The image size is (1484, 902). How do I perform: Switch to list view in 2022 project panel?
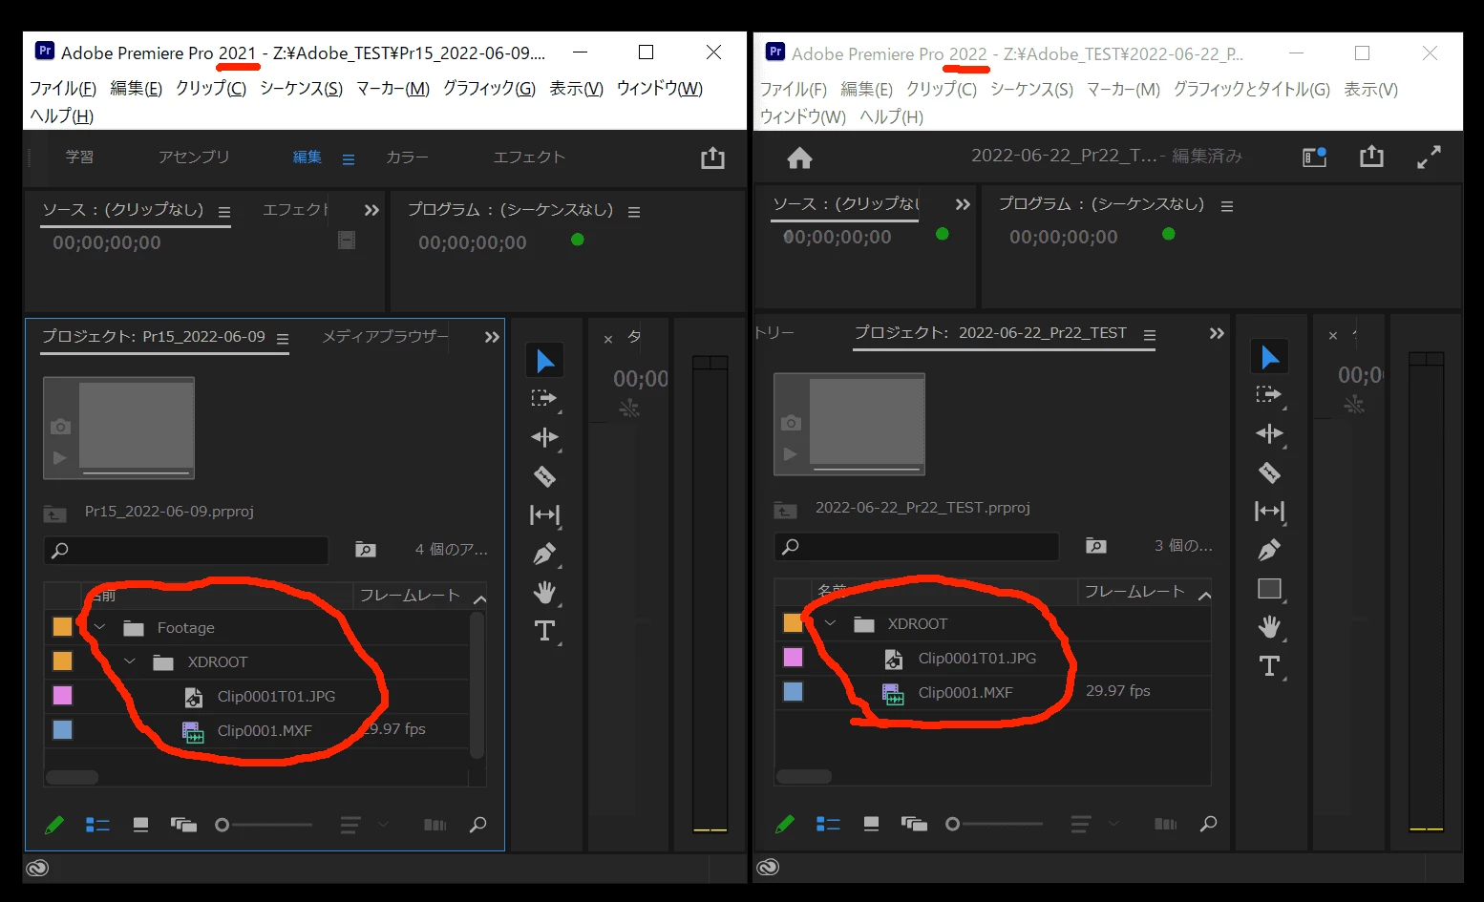pyautogui.click(x=828, y=824)
